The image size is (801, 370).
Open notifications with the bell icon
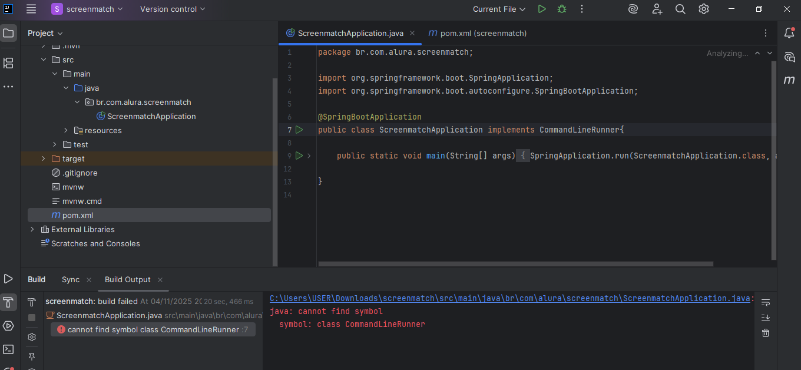(789, 33)
